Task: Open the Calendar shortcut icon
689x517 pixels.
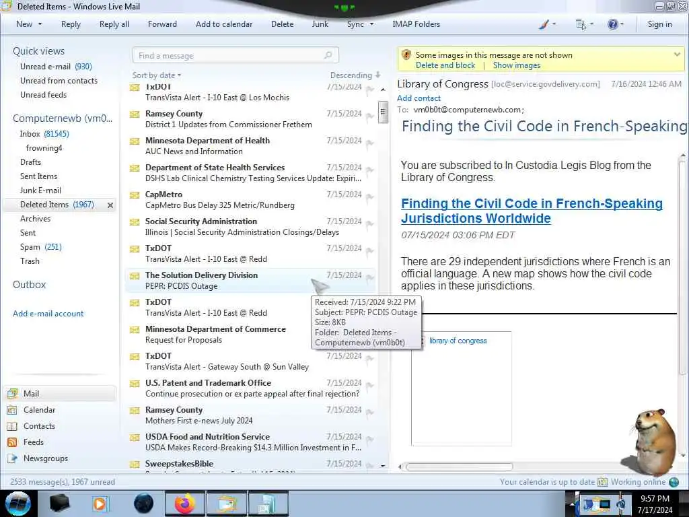Action: point(12,410)
